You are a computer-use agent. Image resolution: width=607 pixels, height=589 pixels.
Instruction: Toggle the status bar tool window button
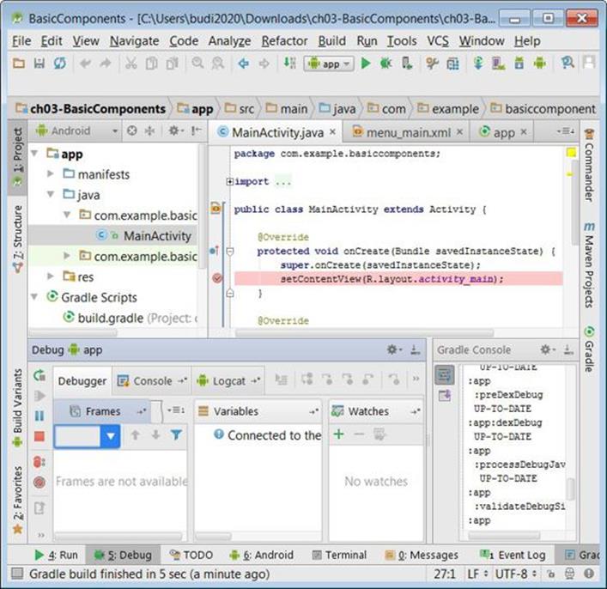17,574
